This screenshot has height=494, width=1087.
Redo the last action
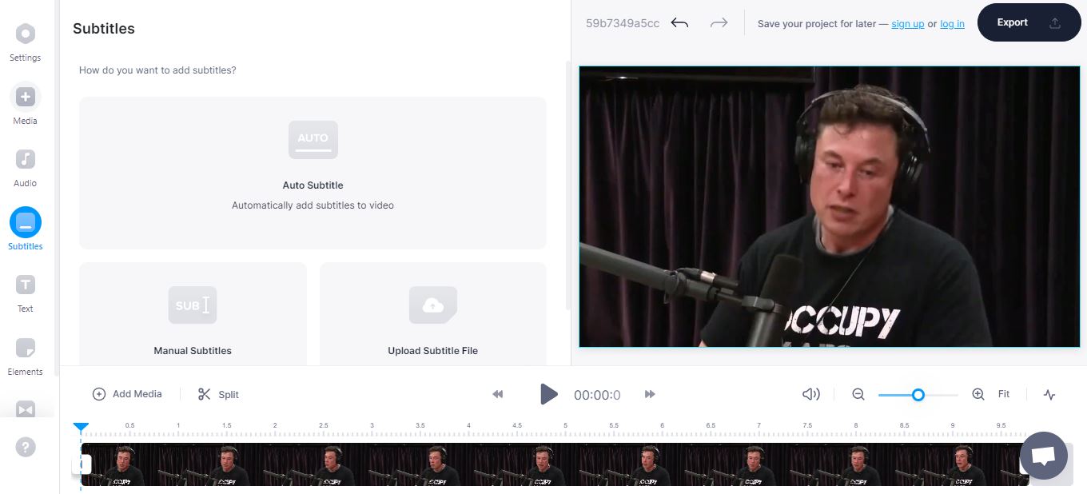pyautogui.click(x=719, y=23)
